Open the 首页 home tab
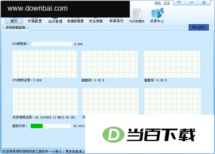215x154 pixels. click(14, 21)
